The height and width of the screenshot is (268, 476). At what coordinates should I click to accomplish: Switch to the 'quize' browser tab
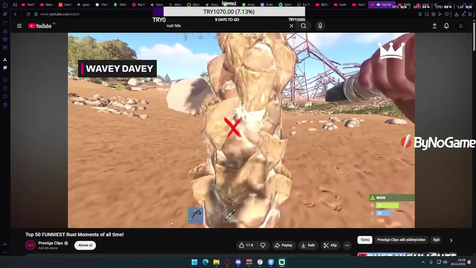pyautogui.click(x=83, y=5)
